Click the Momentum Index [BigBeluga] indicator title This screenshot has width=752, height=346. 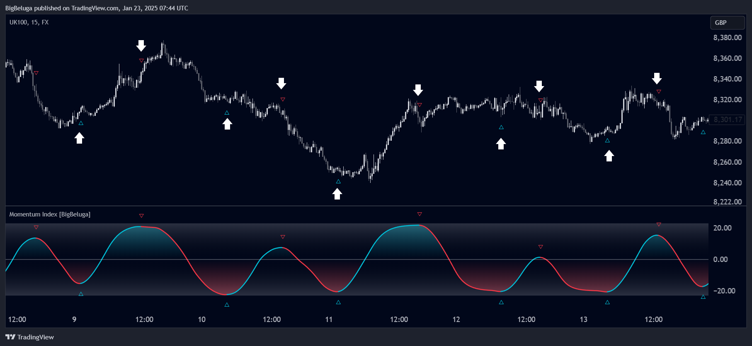click(x=50, y=214)
